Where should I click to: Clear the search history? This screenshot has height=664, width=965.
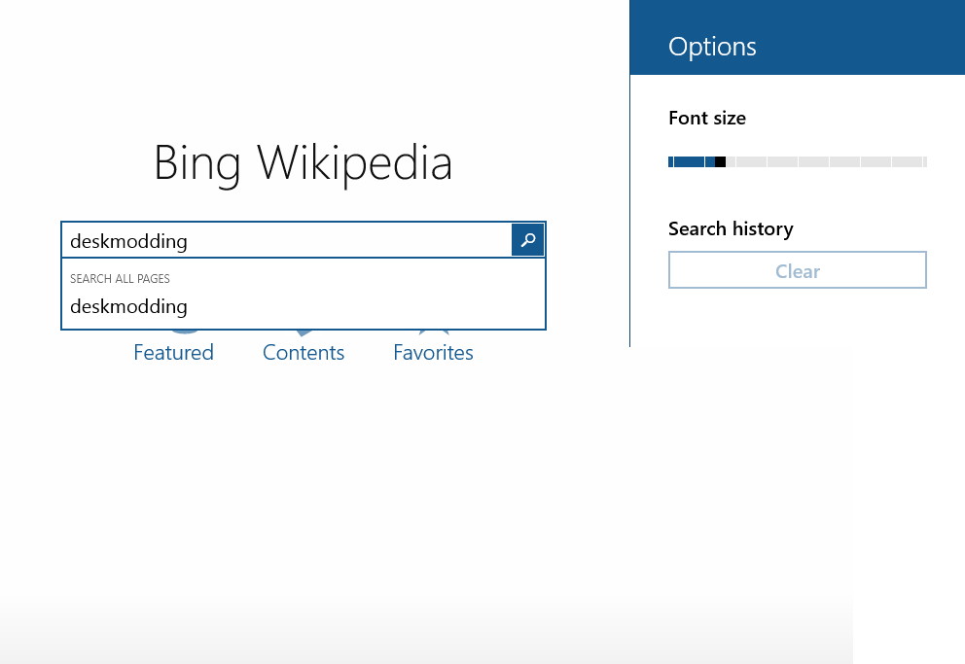[x=797, y=270]
